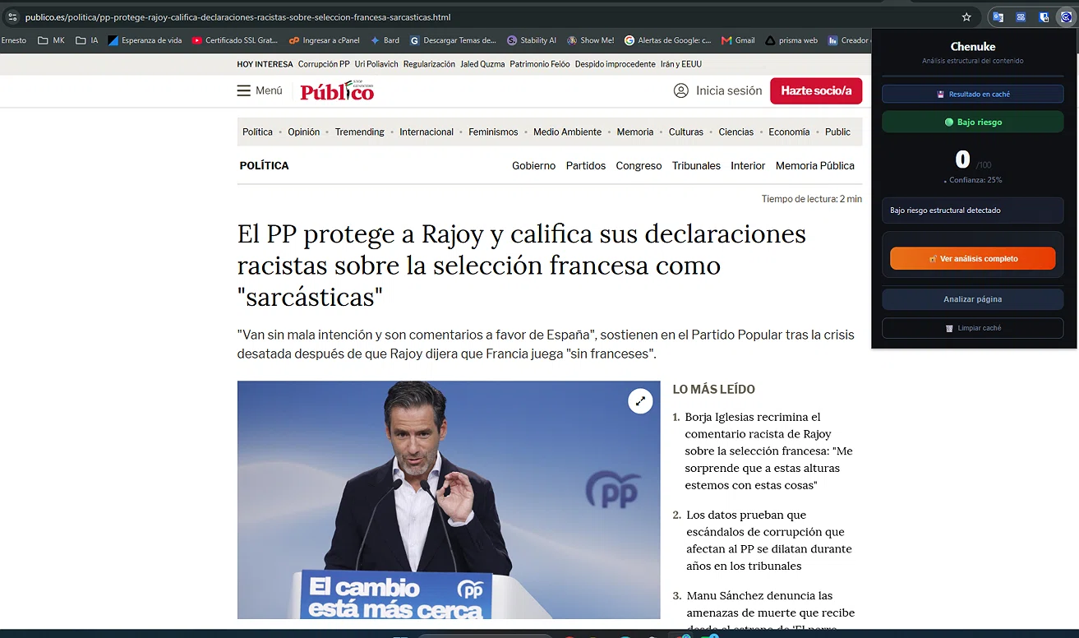Select Internacional in the section nav

tap(427, 132)
